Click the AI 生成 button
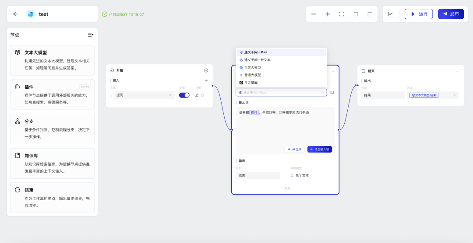473x243 pixels. pyautogui.click(x=294, y=149)
